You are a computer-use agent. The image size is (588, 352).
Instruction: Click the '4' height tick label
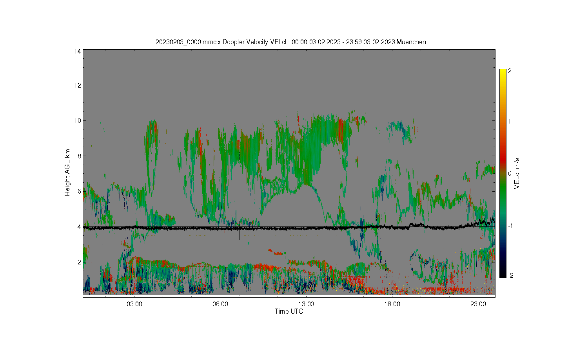point(79,227)
